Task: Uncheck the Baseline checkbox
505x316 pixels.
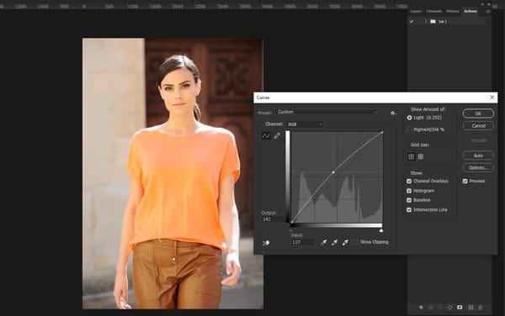Action: point(409,200)
